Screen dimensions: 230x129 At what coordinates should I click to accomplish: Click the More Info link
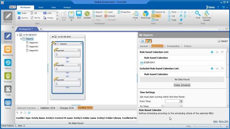224,121
